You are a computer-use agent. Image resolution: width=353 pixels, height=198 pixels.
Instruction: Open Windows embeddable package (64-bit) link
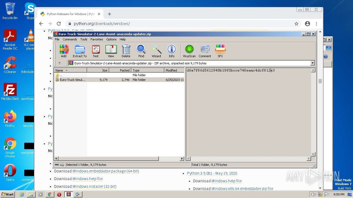[106, 171]
